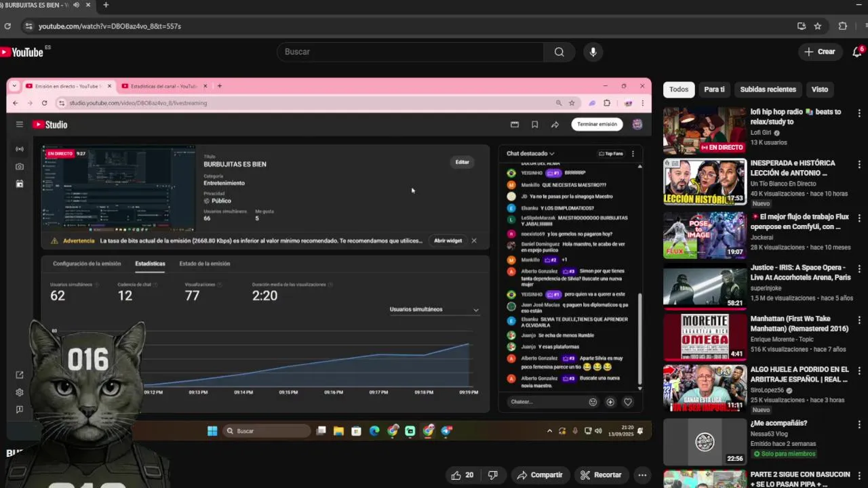
Task: Focus the YouTube Buscar search field
Action: 410,52
